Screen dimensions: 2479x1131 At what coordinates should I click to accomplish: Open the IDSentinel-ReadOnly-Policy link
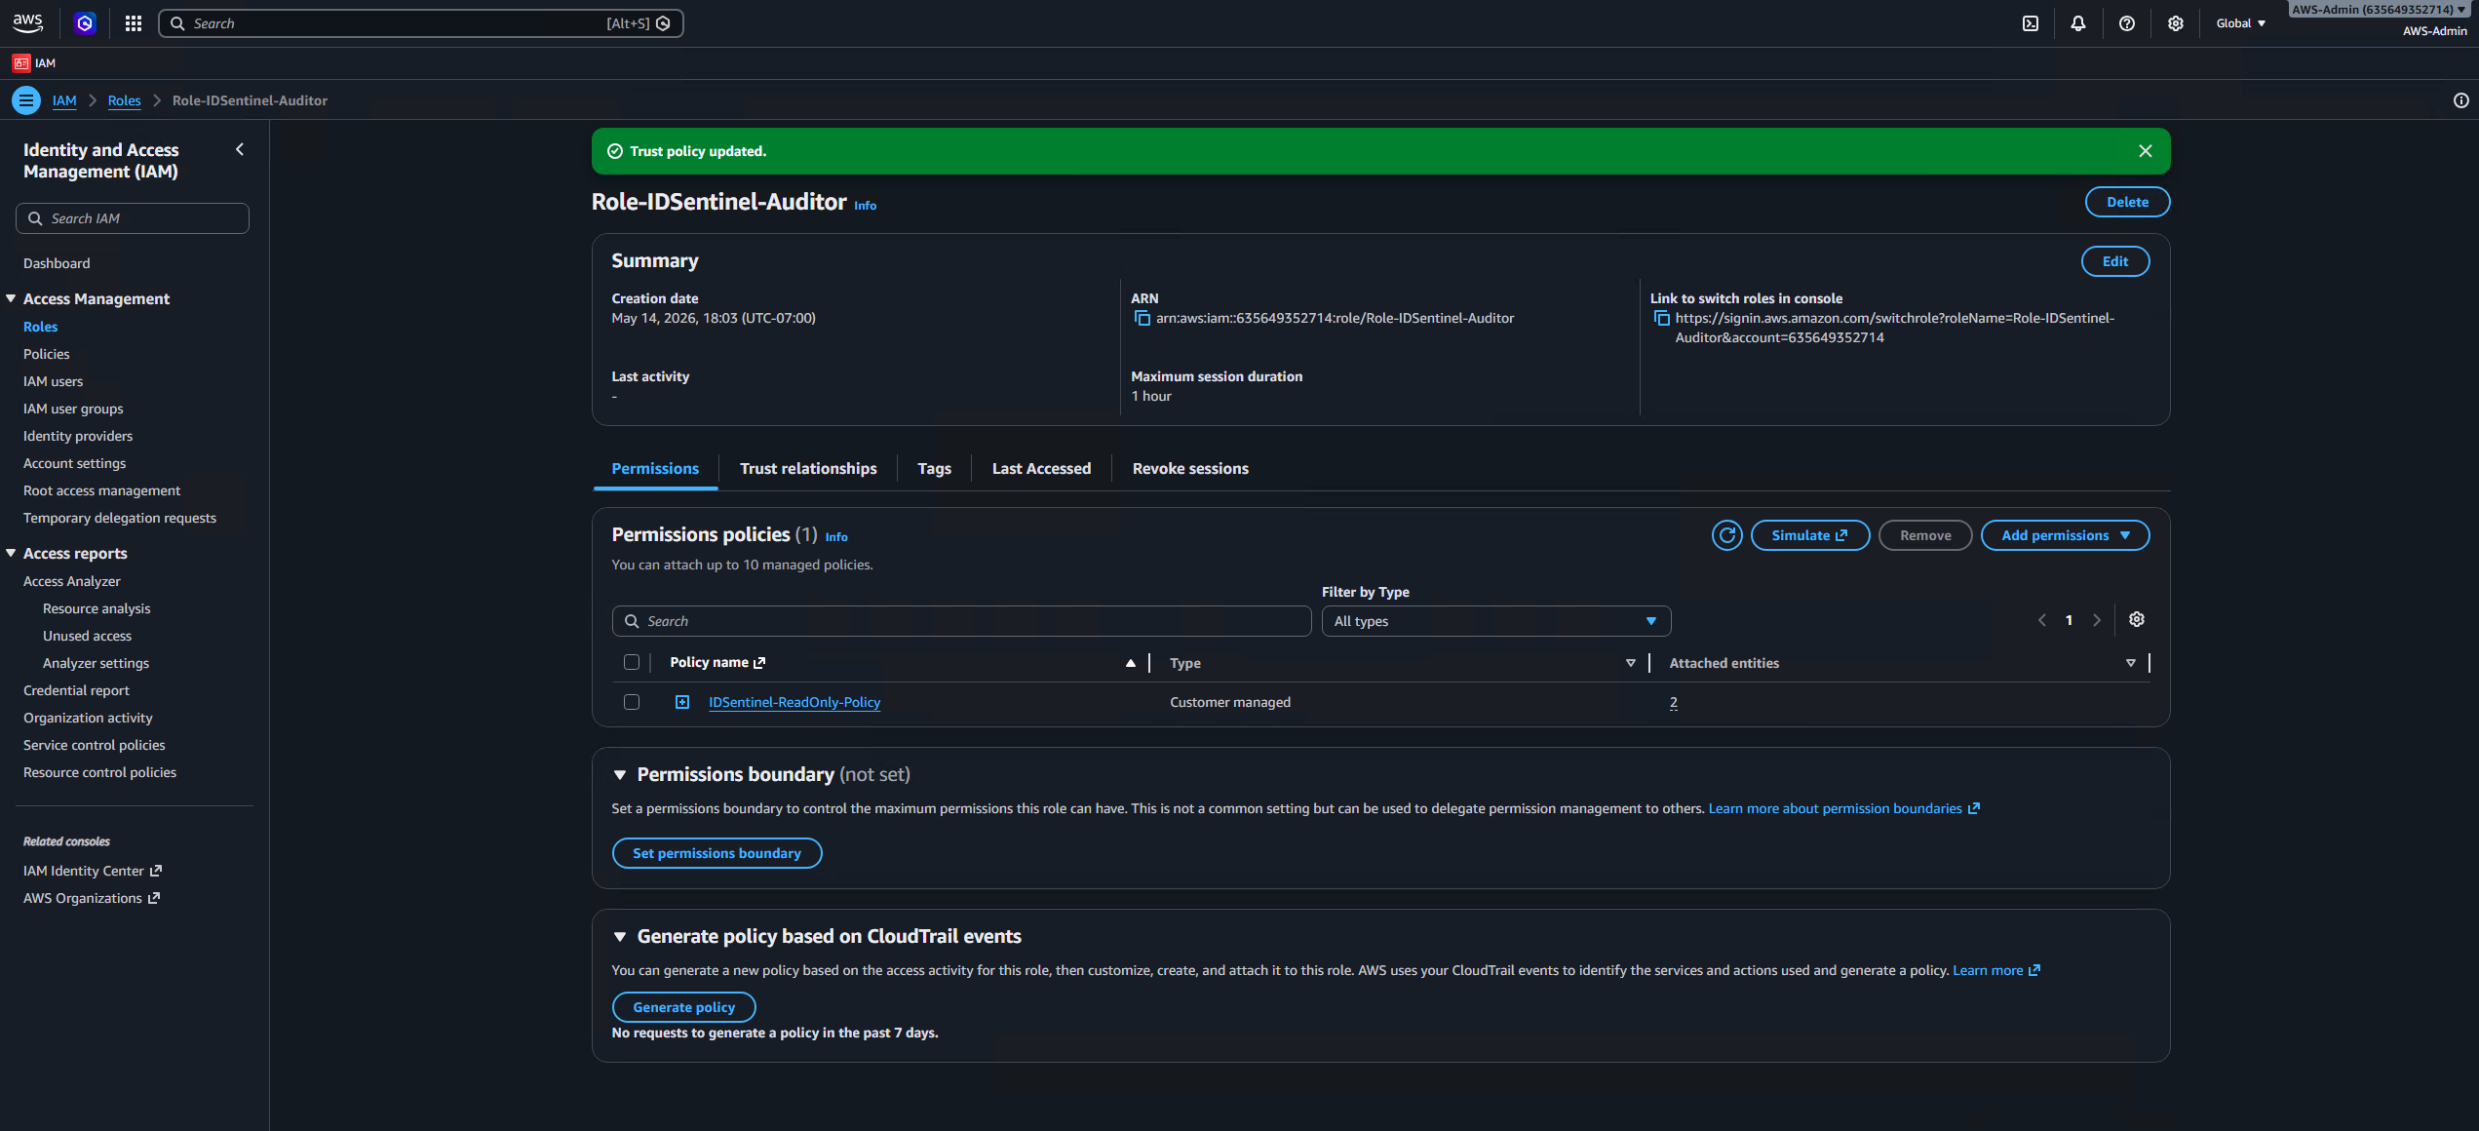[x=794, y=702]
